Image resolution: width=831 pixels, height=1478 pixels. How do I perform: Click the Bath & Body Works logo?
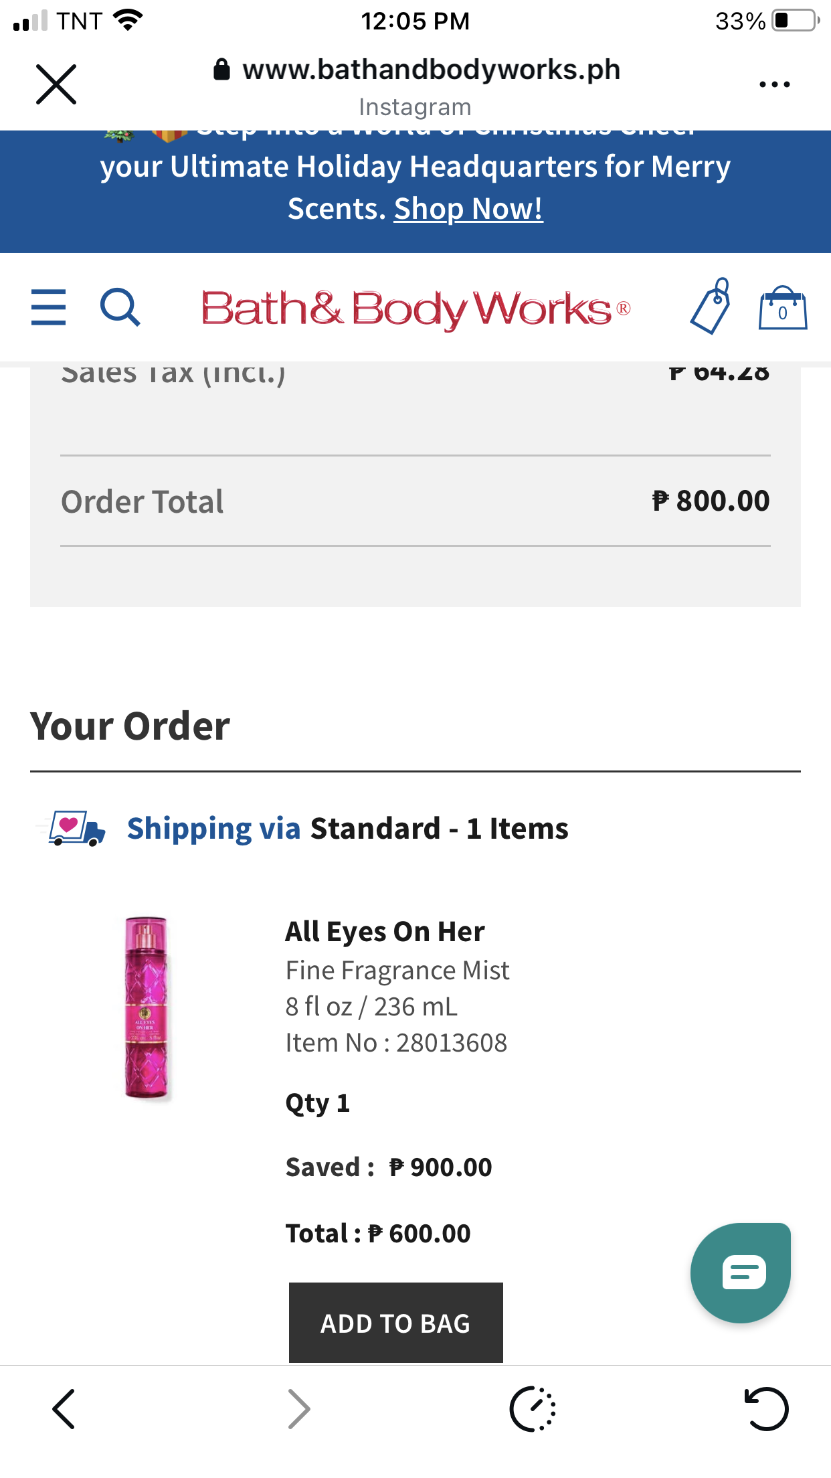coord(415,309)
